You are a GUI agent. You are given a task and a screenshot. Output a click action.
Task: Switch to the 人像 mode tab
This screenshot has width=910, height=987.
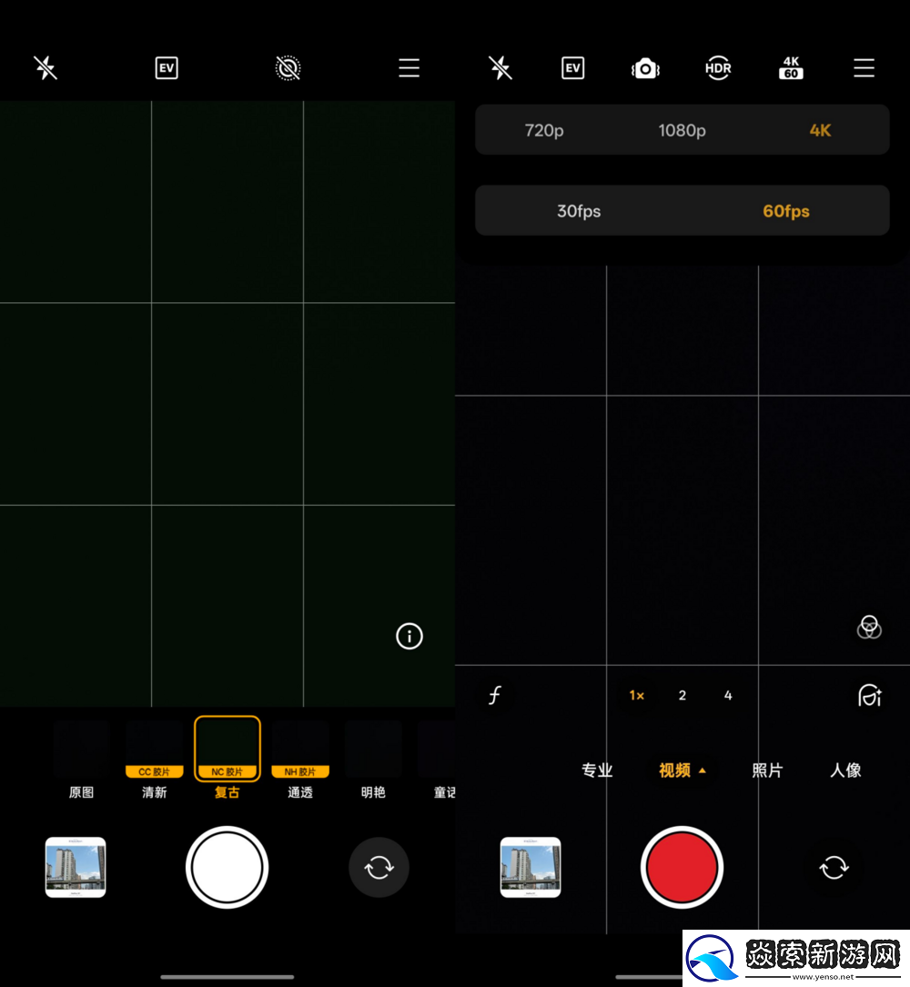point(845,770)
